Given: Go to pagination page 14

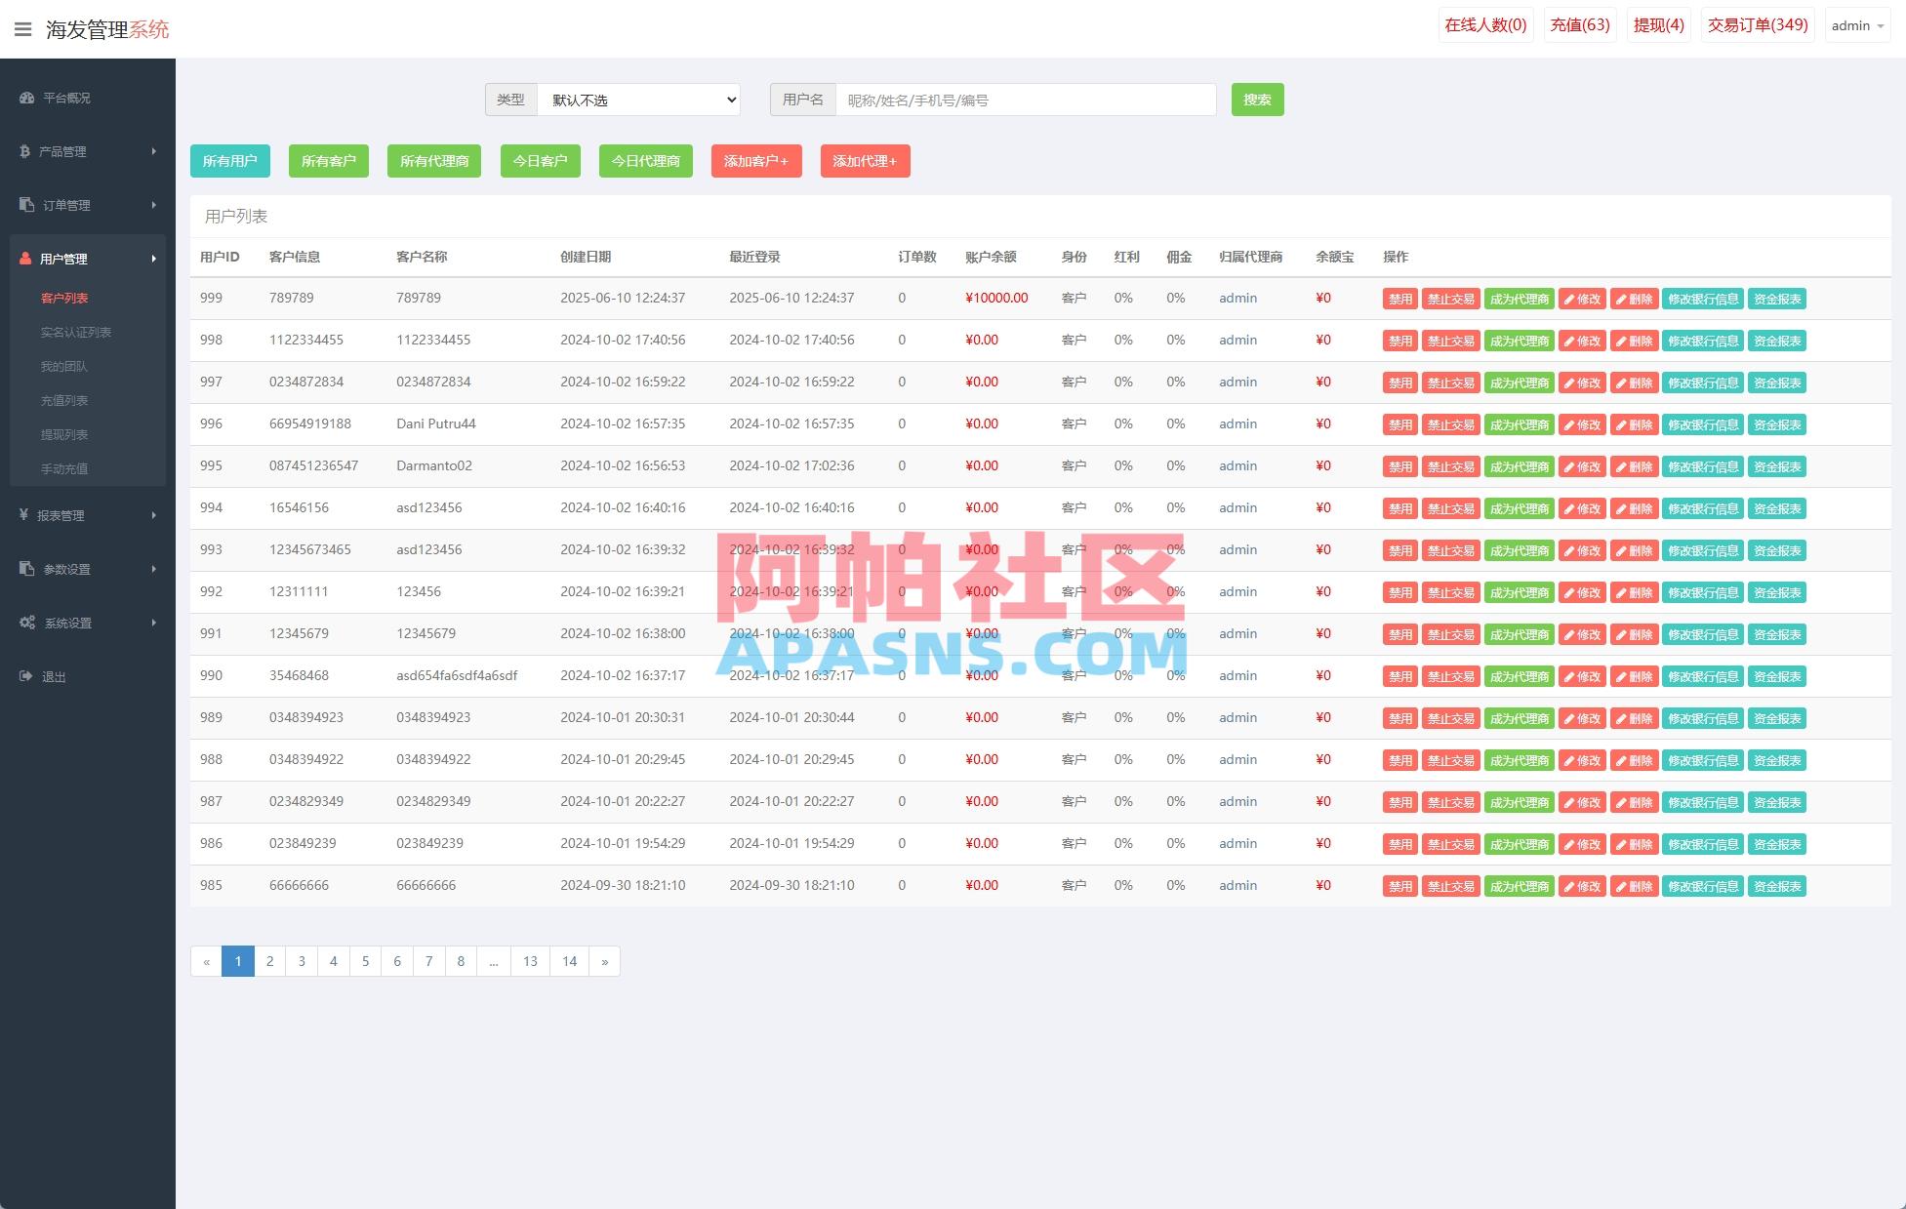Looking at the screenshot, I should [569, 961].
